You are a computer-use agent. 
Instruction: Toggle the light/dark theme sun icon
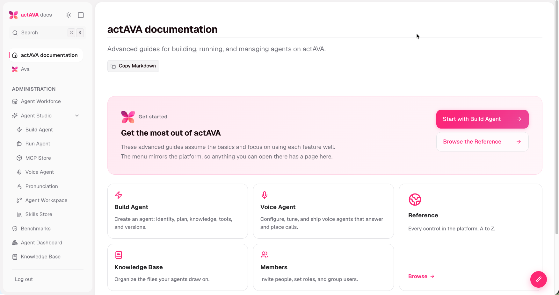[69, 15]
